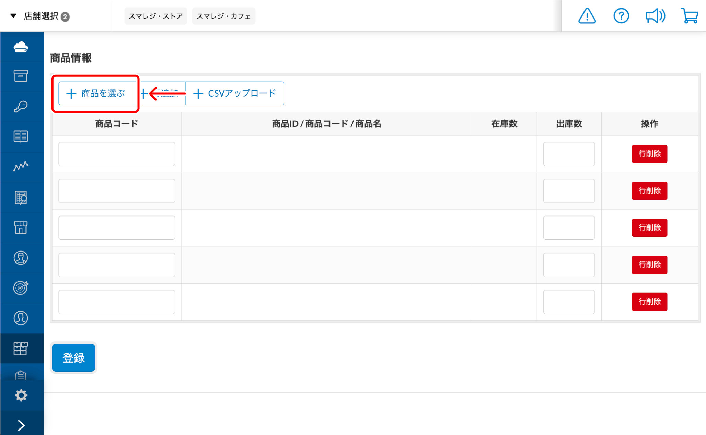Screen dimensions: 706x435
Task: Open the storefront icon in sidebar
Action: (x=21, y=227)
